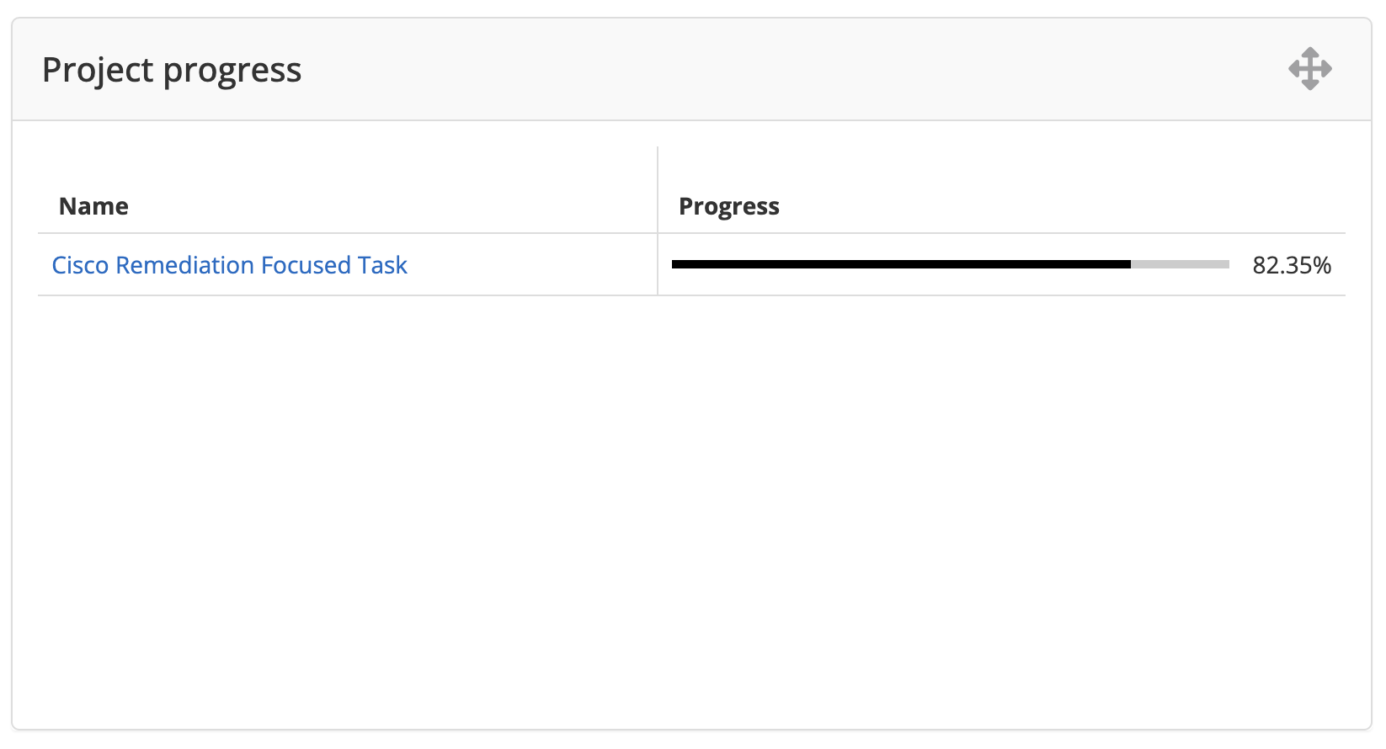Click the vertical divider between Name and Progress headers
This screenshot has height=749, width=1386.
tap(658, 194)
